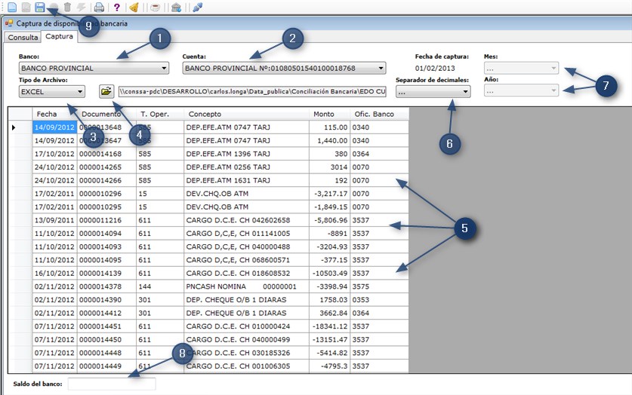Select the Captura tab

click(x=59, y=36)
